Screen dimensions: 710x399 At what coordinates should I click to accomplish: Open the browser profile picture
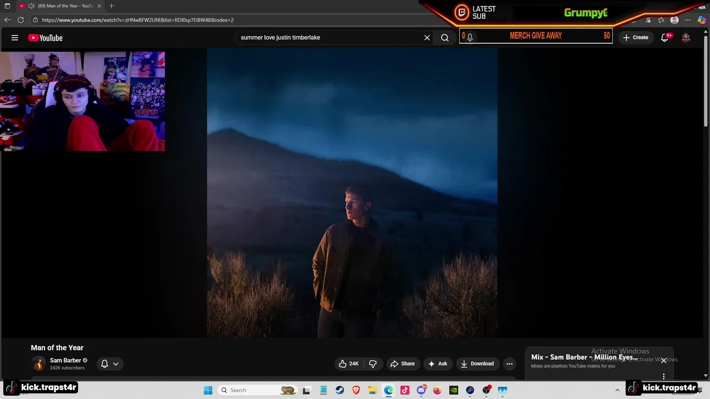(674, 20)
